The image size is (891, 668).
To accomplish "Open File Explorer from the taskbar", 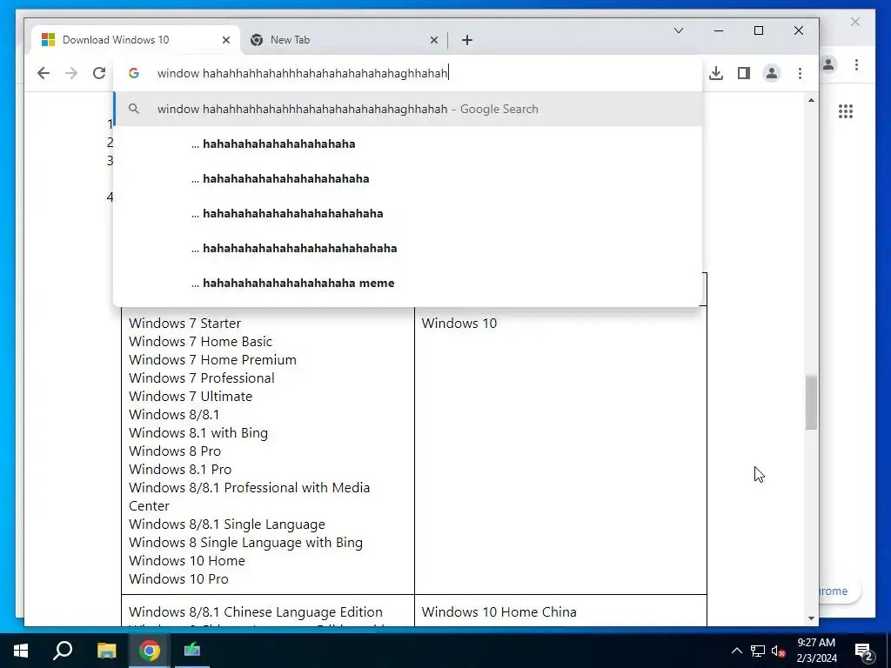I will 106,651.
